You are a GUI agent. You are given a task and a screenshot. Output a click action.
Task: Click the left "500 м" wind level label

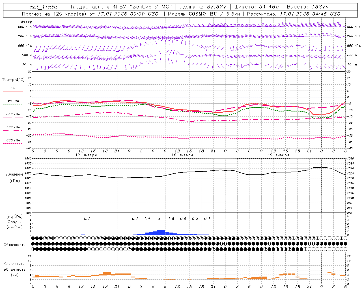(x=27, y=55)
